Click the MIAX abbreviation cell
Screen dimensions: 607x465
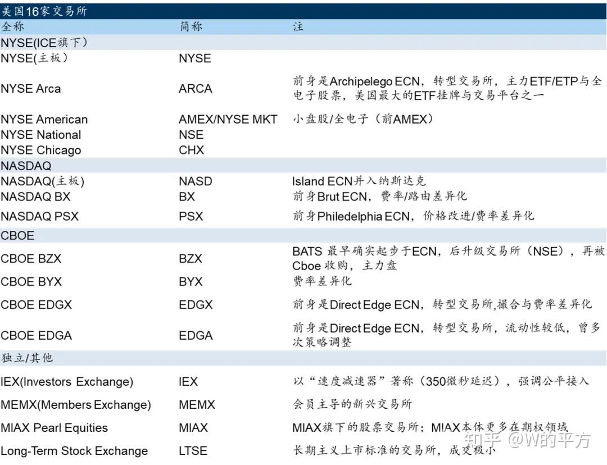pyautogui.click(x=193, y=428)
